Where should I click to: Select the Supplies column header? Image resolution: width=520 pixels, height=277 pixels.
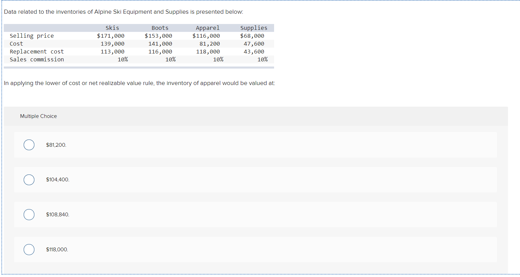coord(254,28)
